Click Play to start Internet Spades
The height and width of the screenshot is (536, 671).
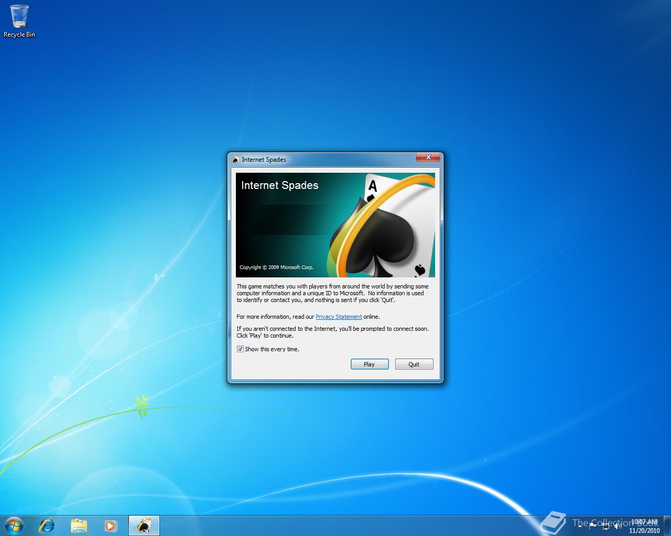370,364
